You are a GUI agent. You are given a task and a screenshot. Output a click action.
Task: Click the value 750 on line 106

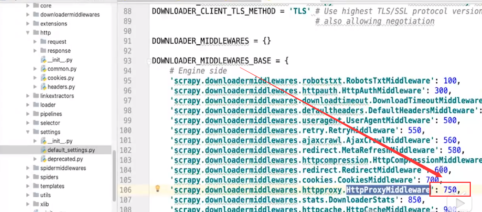tap(450, 190)
